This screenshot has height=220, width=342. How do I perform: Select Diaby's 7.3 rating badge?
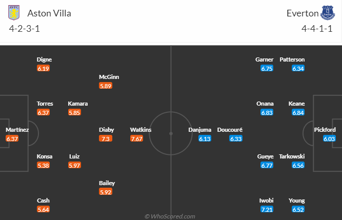point(106,138)
